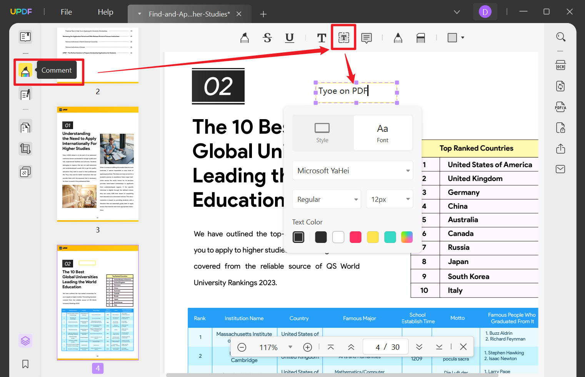Close the Find-and-Ap...her-Studies tab
This screenshot has height=377, width=585.
[239, 14]
